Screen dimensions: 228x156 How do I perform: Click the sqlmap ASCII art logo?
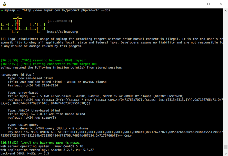pos(23,24)
